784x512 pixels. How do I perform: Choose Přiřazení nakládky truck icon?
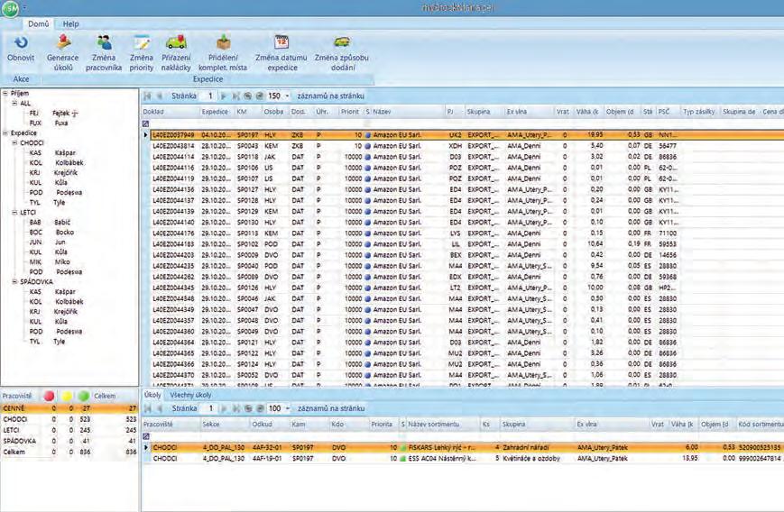coord(176,43)
